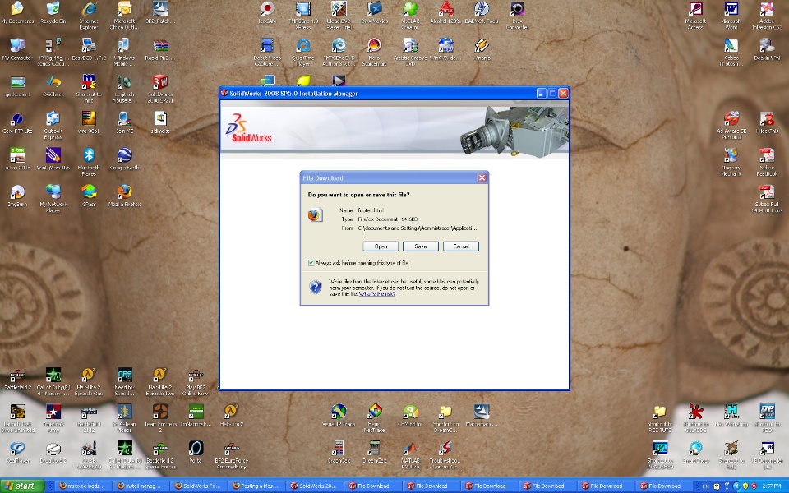789x493 pixels.
Task: Open the Microsoft Office Outlook shortcut
Action: [x=124, y=15]
